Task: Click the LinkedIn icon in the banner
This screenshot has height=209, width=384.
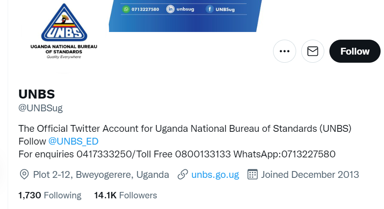Action: point(170,9)
